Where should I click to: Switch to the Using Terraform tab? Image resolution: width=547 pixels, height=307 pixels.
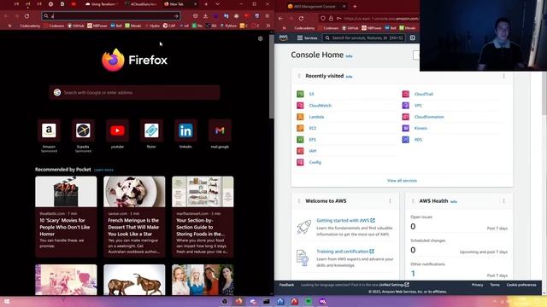101,4
